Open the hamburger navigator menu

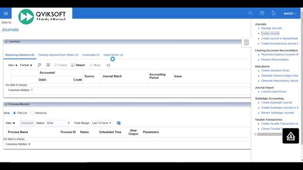6,14
